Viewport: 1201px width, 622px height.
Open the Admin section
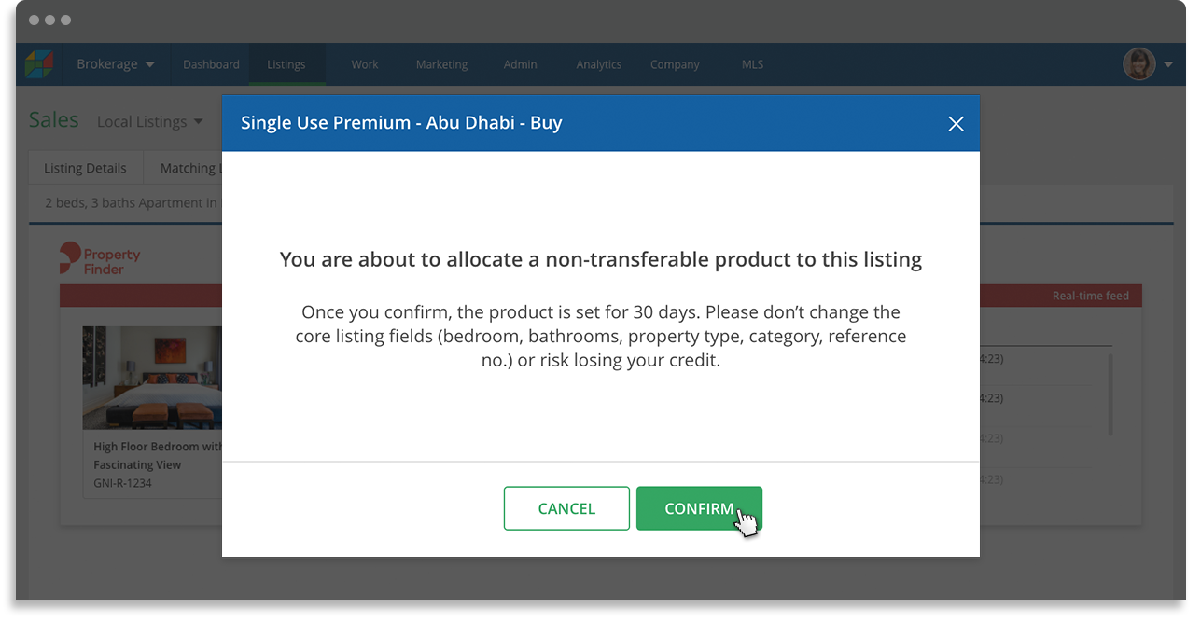pos(520,64)
